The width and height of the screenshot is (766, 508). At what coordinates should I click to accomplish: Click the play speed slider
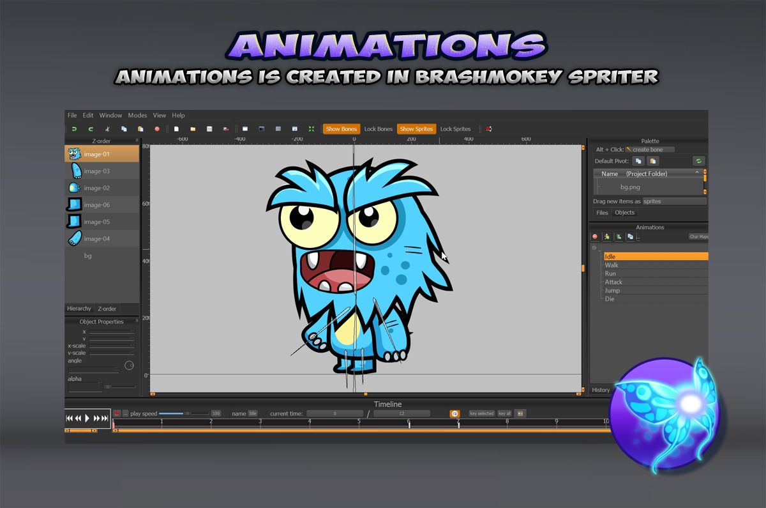[183, 413]
